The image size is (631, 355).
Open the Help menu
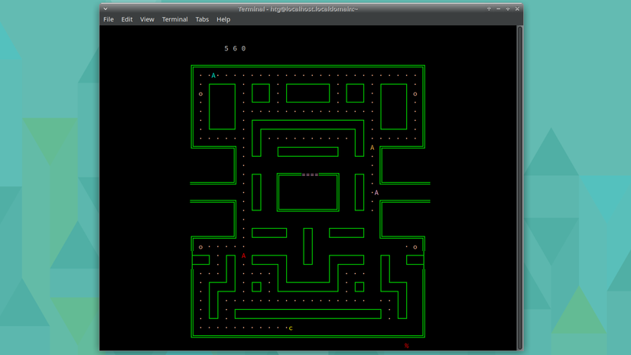point(223,19)
